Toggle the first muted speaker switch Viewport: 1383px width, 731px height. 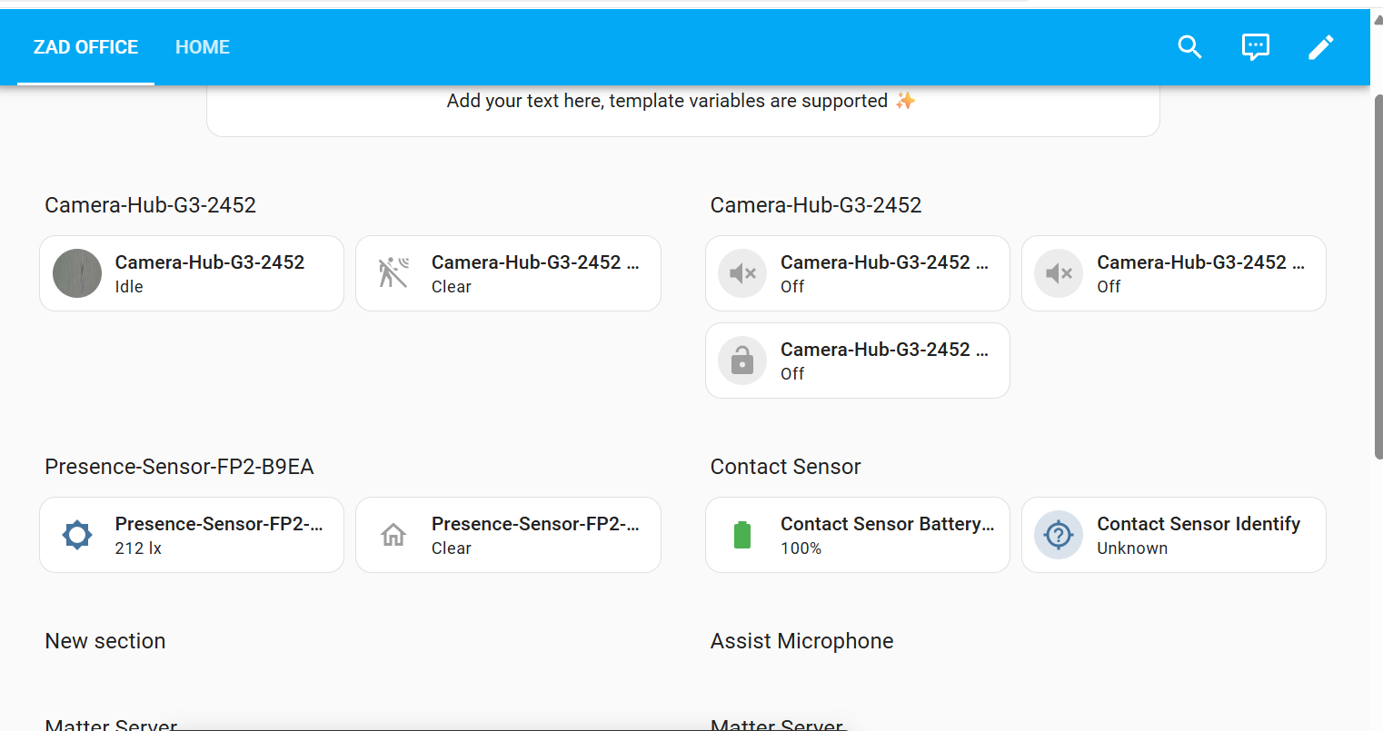742,273
